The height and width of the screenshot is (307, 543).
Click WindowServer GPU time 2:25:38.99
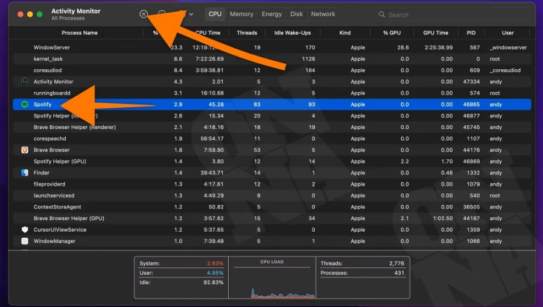tap(439, 48)
